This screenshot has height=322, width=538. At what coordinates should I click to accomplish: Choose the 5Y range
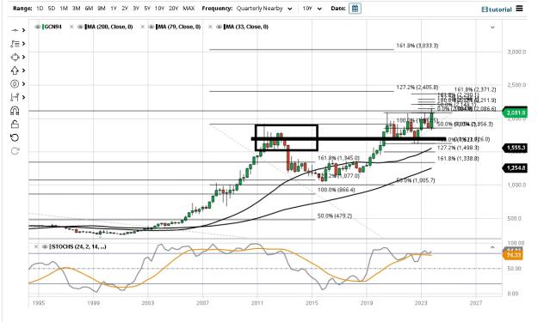[147, 9]
